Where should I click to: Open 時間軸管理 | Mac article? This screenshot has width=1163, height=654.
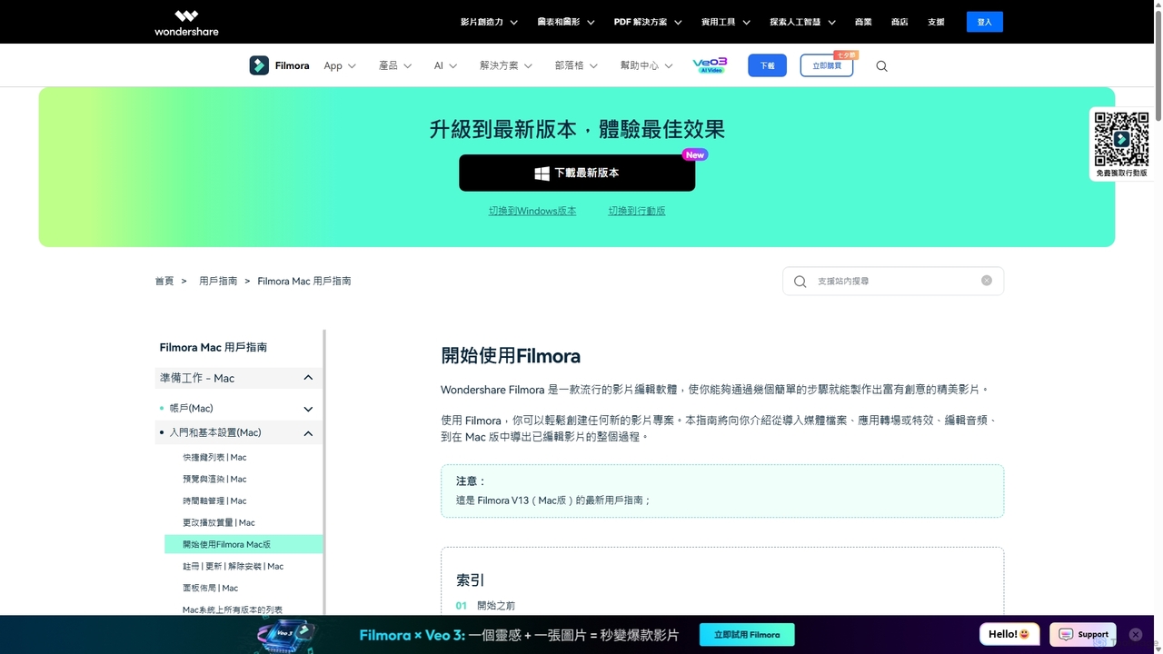(x=214, y=501)
